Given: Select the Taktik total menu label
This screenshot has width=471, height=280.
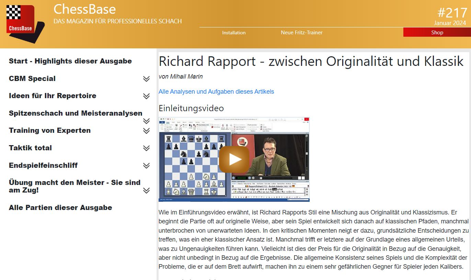Looking at the screenshot, I should pos(30,148).
